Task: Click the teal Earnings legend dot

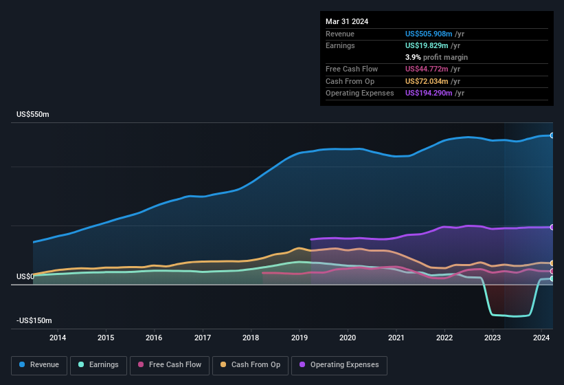Action: tap(82, 364)
